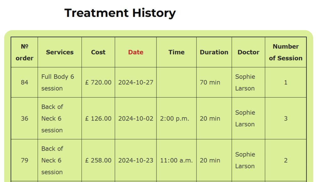Click the red Date column header
The height and width of the screenshot is (182, 321).
[x=135, y=52]
